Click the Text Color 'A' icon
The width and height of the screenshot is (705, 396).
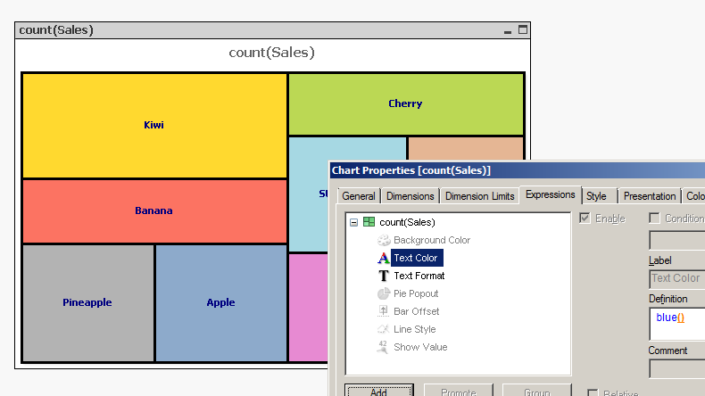(x=384, y=258)
